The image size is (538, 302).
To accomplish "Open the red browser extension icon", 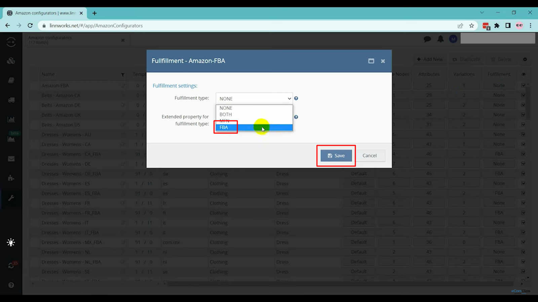I will (486, 26).
